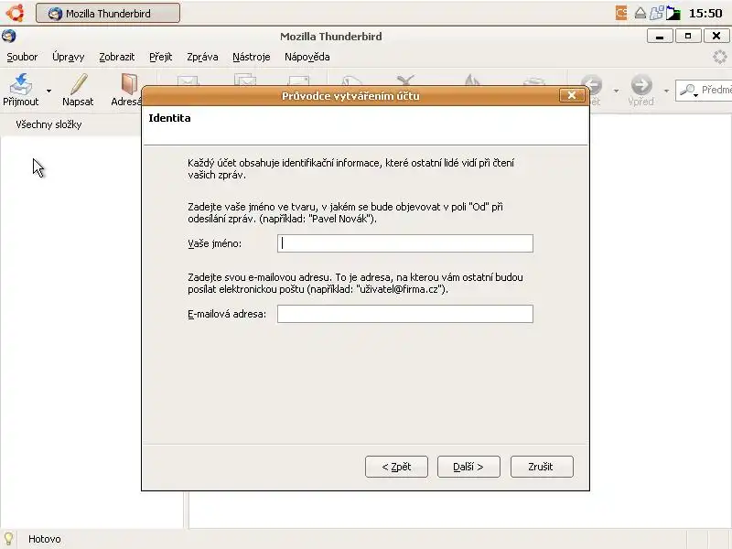Minimize the Thunderbird main window

pyautogui.click(x=660, y=36)
